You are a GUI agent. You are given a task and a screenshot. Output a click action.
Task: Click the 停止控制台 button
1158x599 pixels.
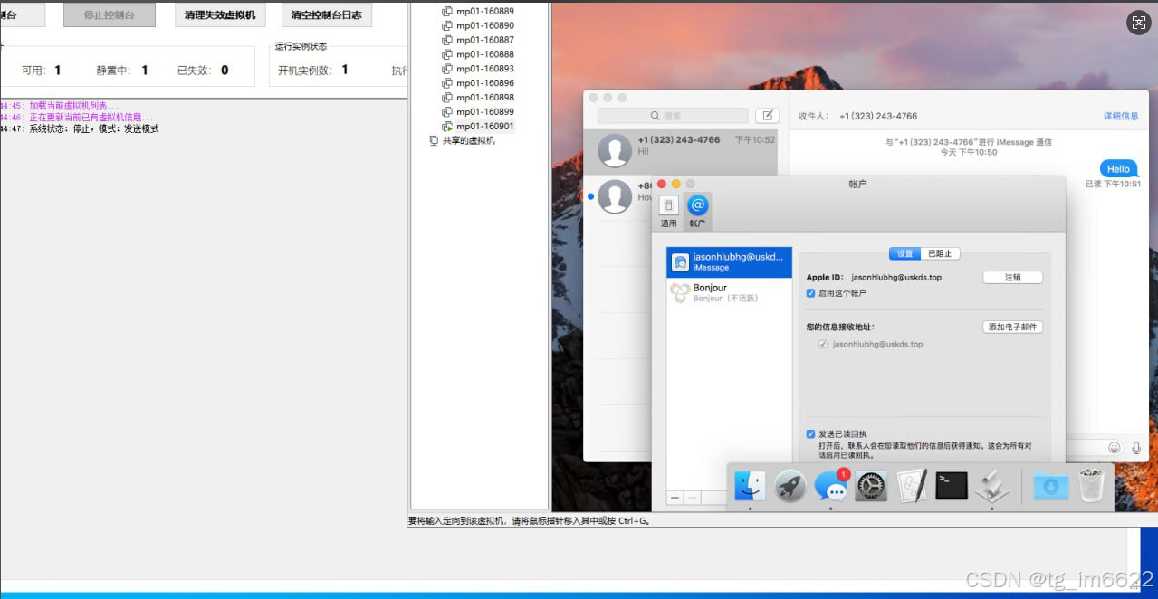[110, 14]
